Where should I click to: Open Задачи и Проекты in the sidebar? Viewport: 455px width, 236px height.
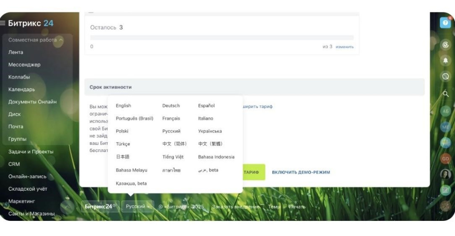pyautogui.click(x=31, y=152)
